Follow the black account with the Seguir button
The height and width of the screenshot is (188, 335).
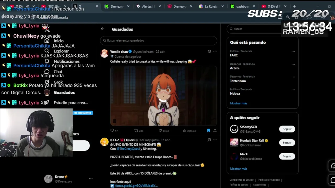point(287,156)
